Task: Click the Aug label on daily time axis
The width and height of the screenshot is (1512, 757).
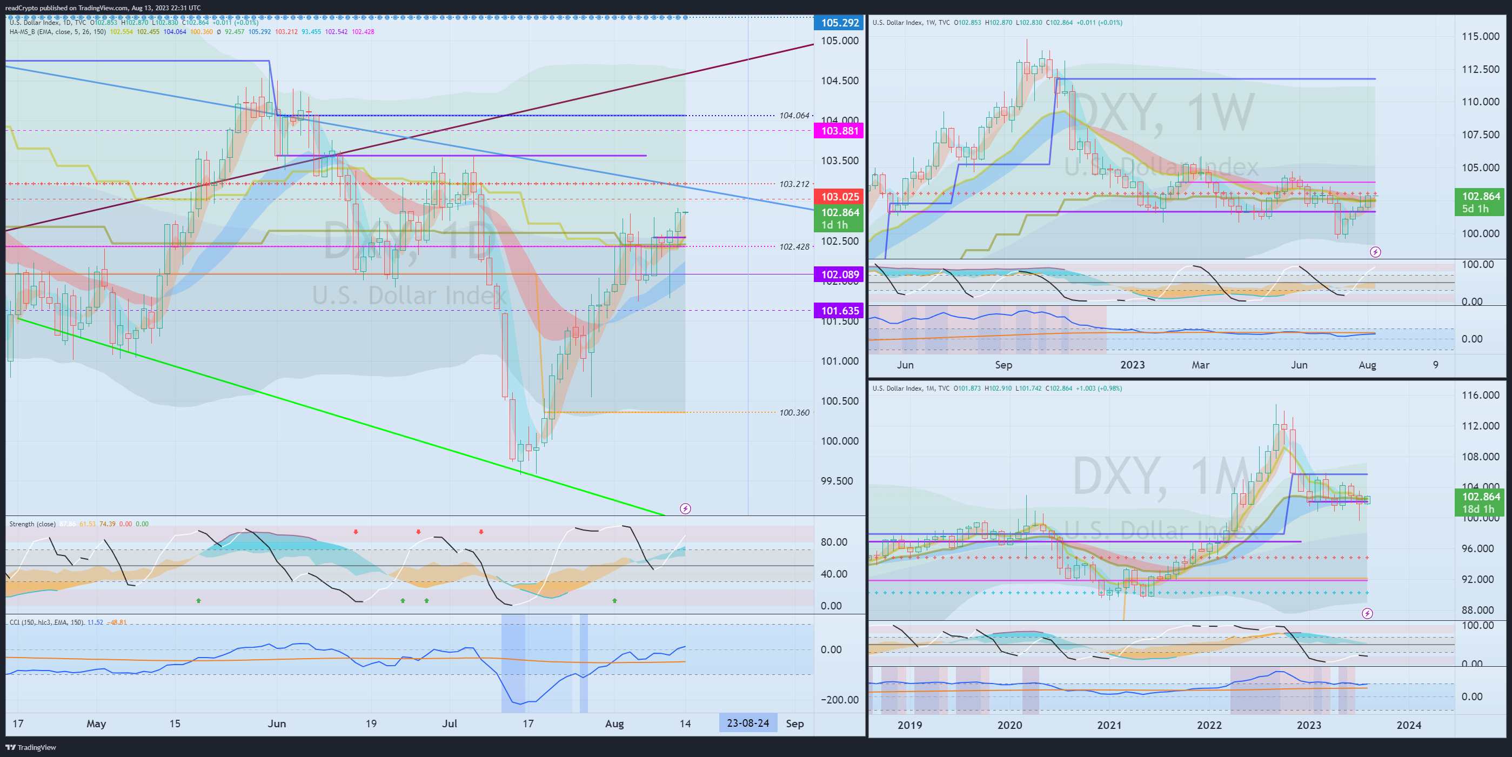Action: [614, 723]
